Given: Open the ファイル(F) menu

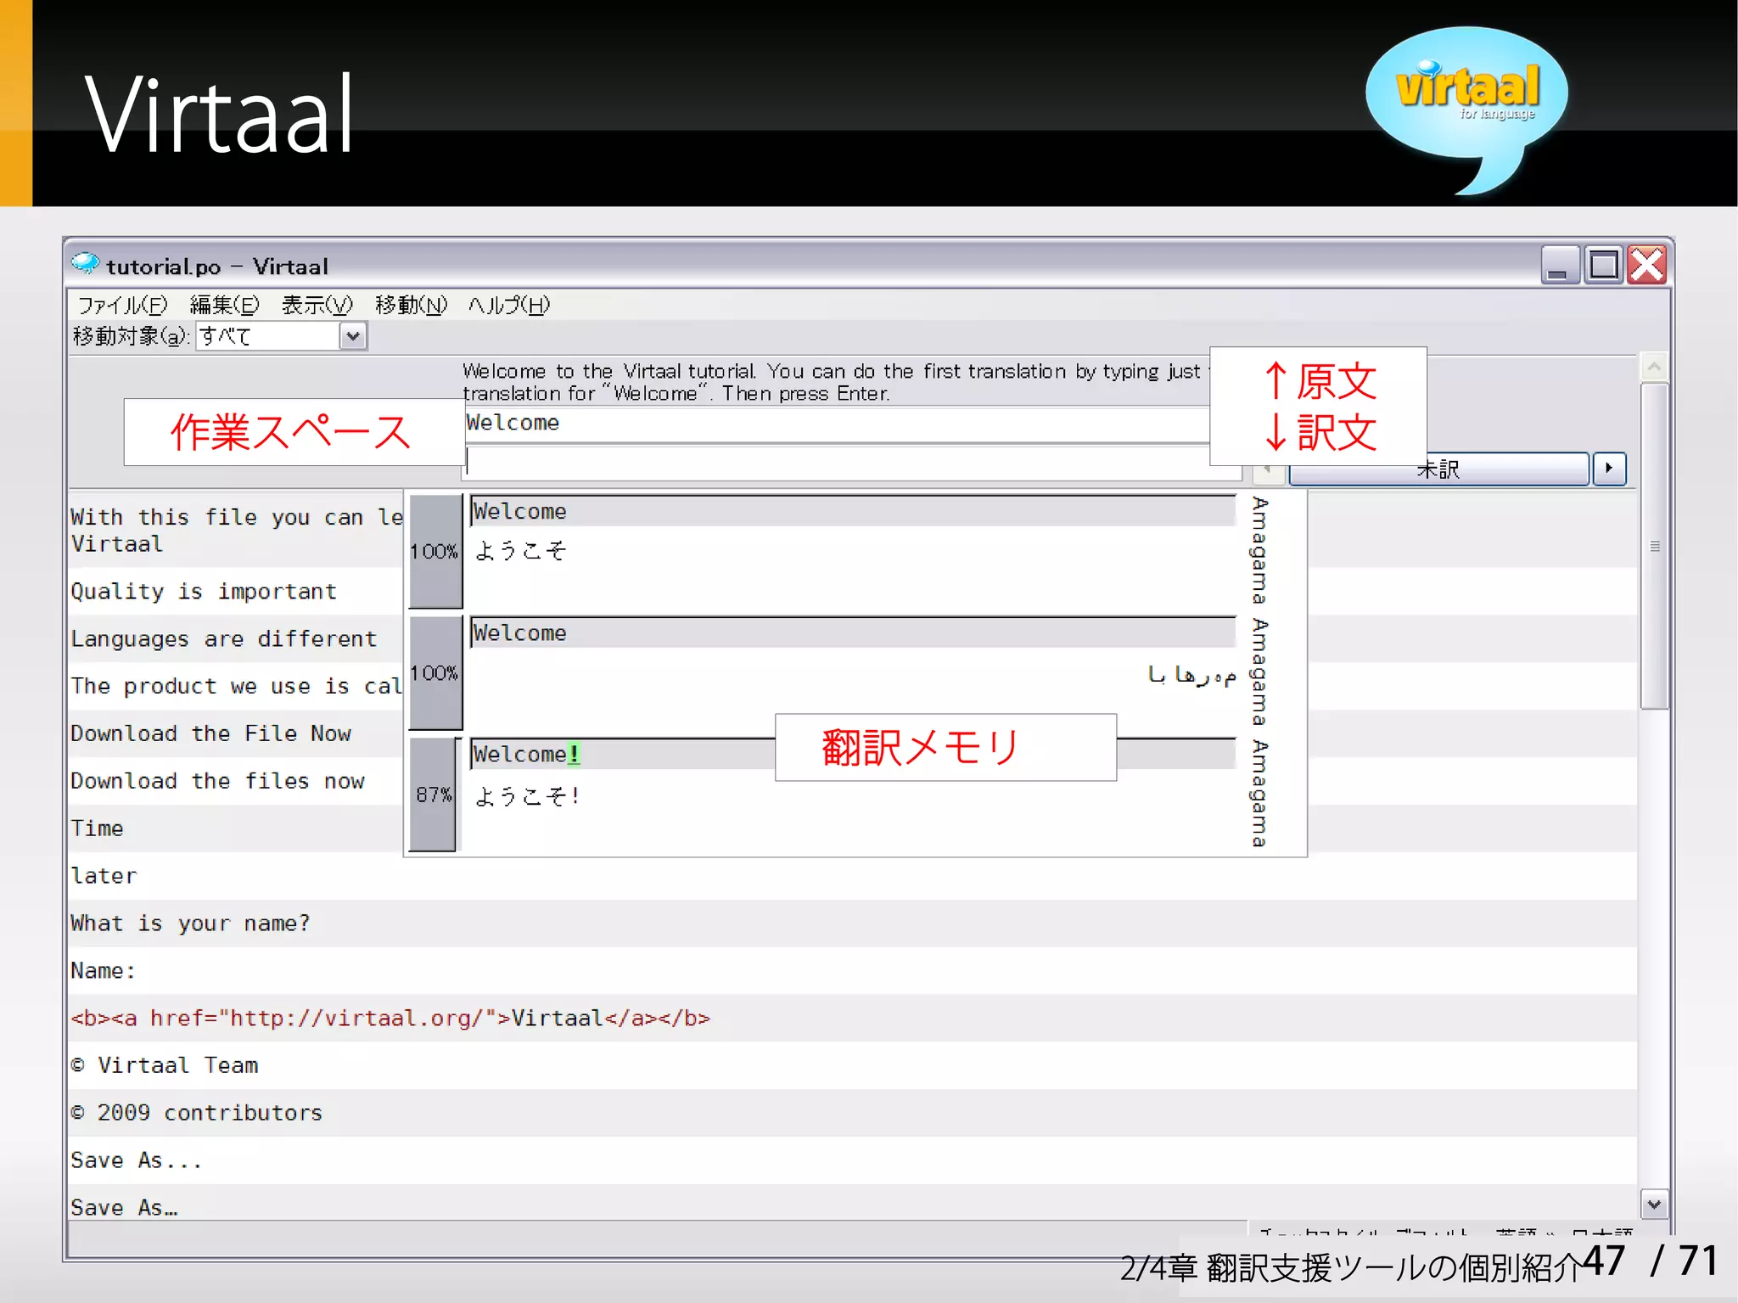Looking at the screenshot, I should coord(123,305).
